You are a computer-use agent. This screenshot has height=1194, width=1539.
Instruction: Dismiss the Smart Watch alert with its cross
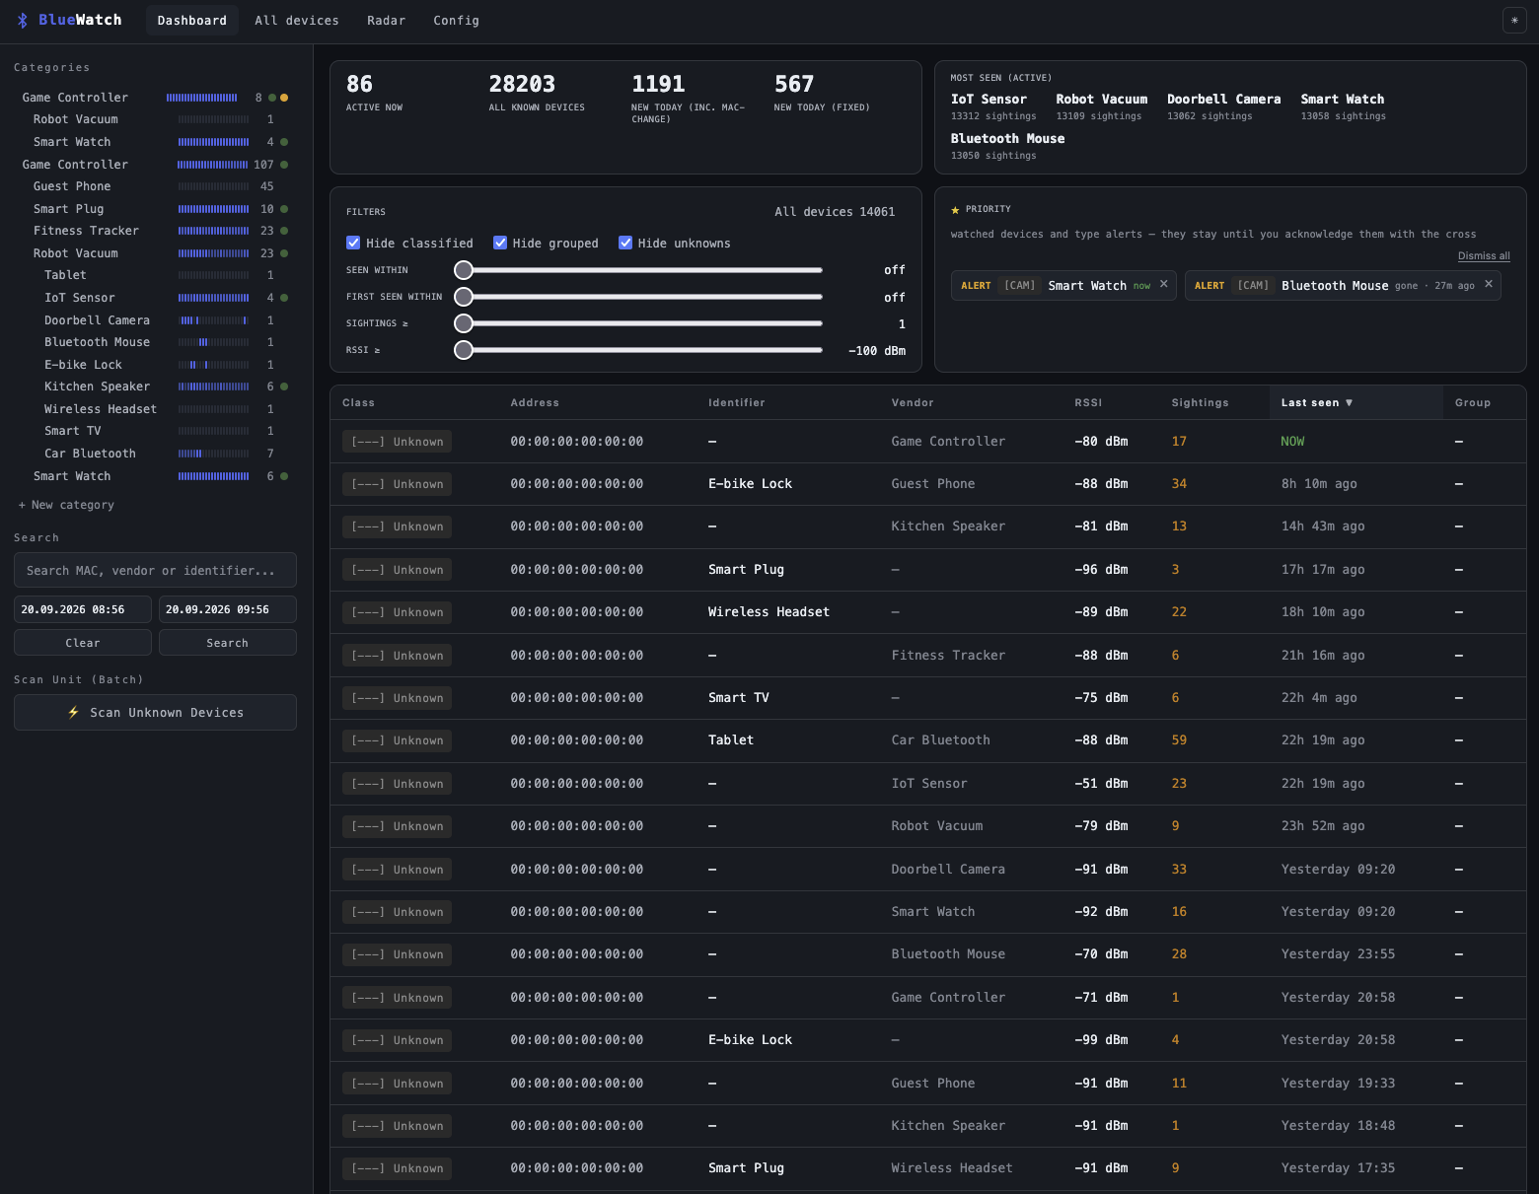click(1164, 284)
